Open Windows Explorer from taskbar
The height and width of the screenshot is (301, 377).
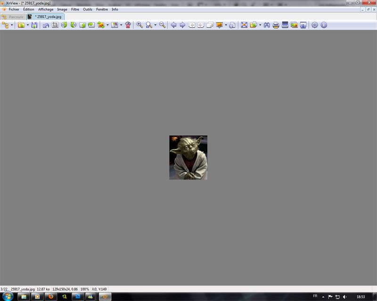pyautogui.click(x=24, y=297)
